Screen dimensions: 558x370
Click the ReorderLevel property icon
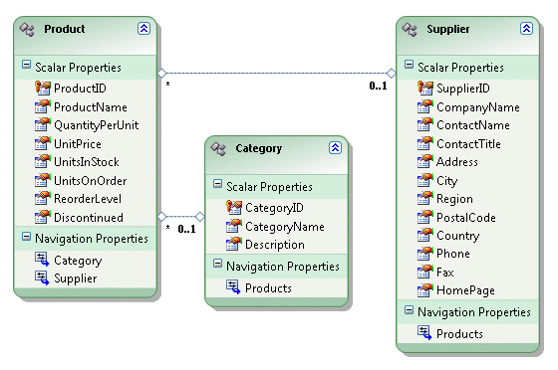42,199
